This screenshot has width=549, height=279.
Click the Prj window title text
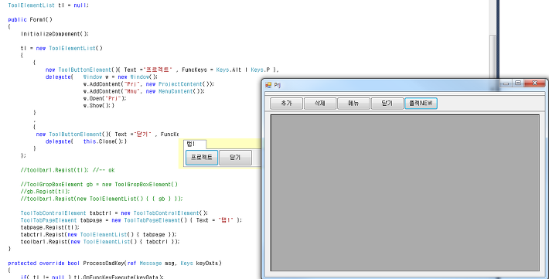click(278, 85)
